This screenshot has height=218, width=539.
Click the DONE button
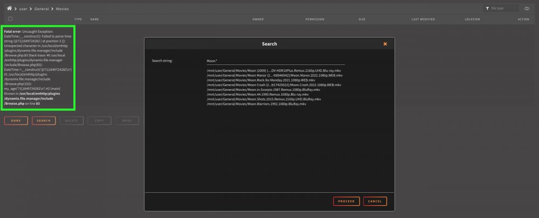[16, 120]
